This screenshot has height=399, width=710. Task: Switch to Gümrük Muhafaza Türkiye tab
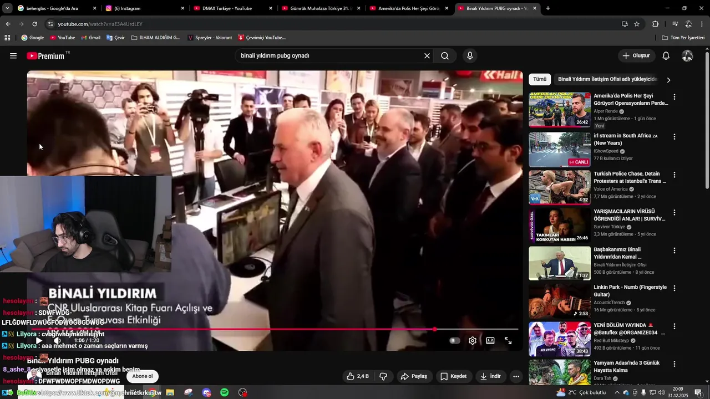click(x=321, y=8)
